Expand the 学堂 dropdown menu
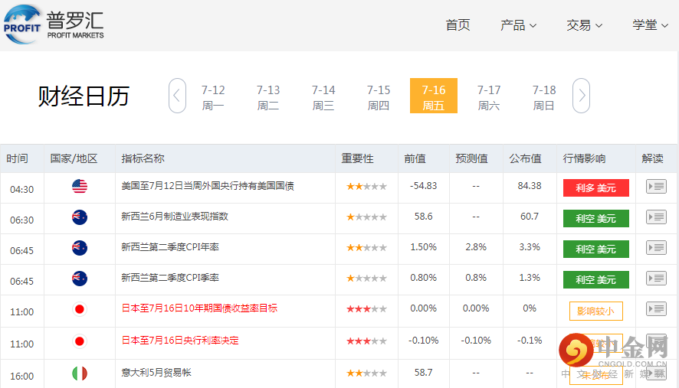Viewport: 679px width, 388px height. pos(650,25)
